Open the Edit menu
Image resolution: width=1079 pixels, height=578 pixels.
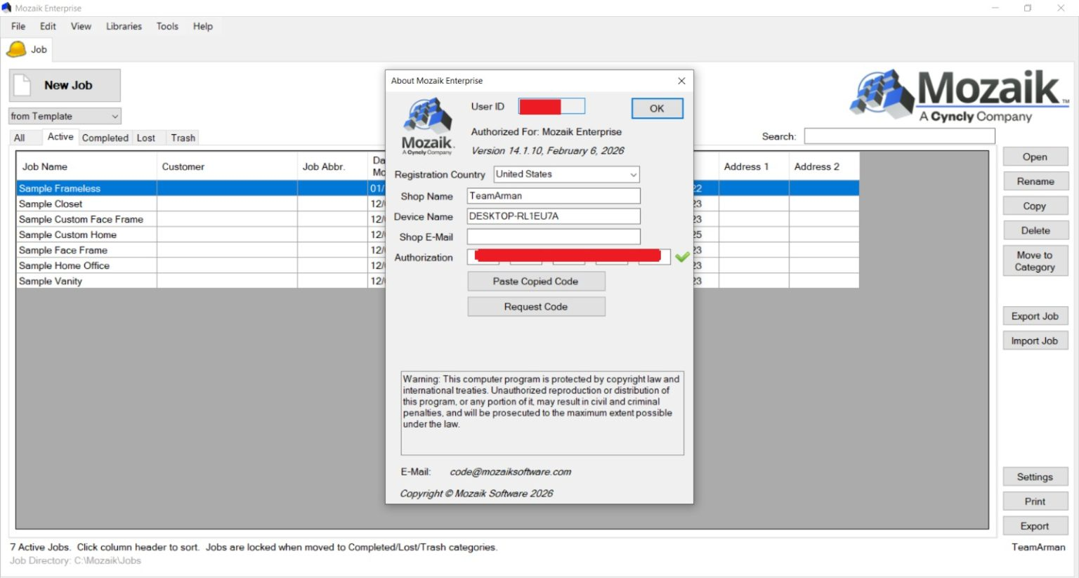coord(48,26)
